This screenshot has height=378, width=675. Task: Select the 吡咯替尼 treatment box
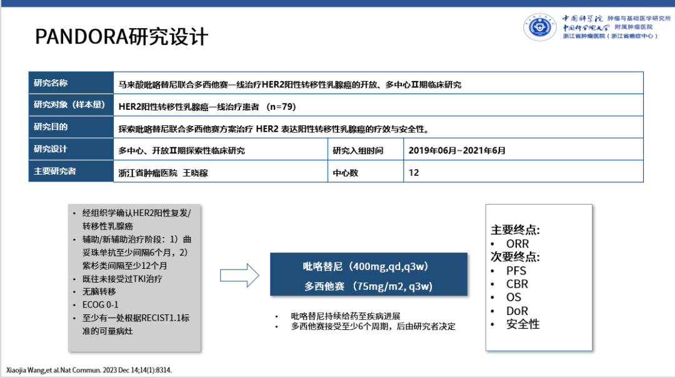point(367,273)
